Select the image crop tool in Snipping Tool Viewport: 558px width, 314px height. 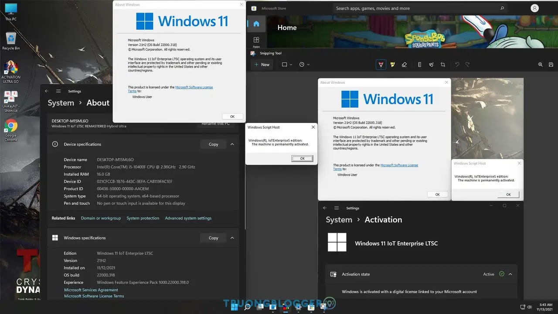click(x=443, y=65)
